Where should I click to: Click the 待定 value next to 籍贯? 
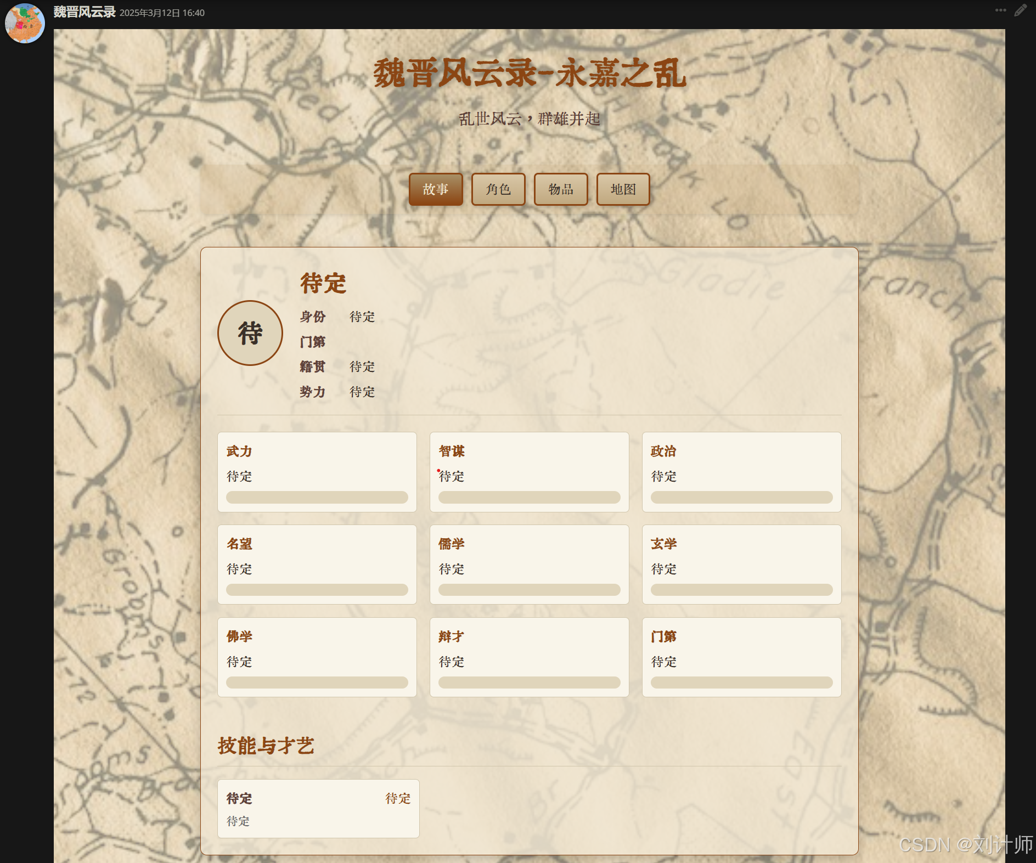click(362, 367)
